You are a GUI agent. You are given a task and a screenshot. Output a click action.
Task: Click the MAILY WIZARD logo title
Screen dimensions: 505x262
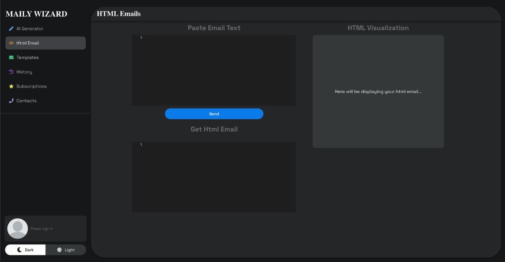click(x=36, y=14)
